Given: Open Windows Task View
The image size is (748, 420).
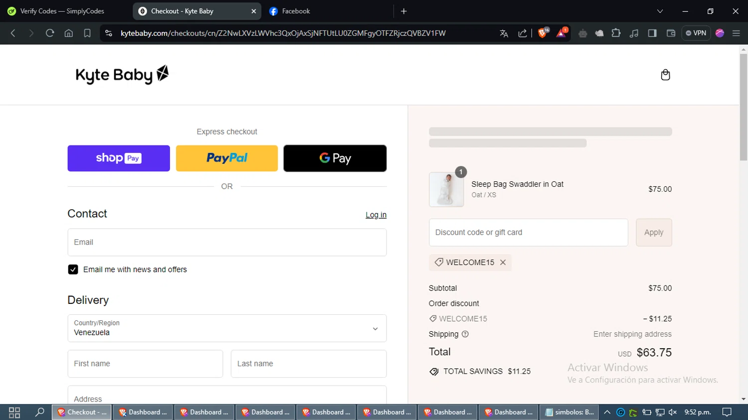Looking at the screenshot, I should (x=14, y=412).
